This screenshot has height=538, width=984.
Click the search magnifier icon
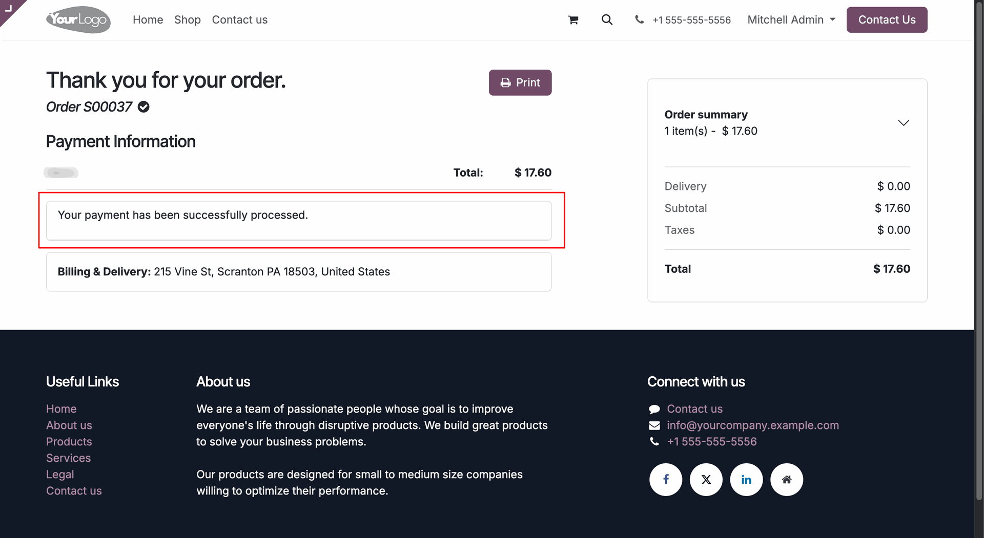click(607, 19)
